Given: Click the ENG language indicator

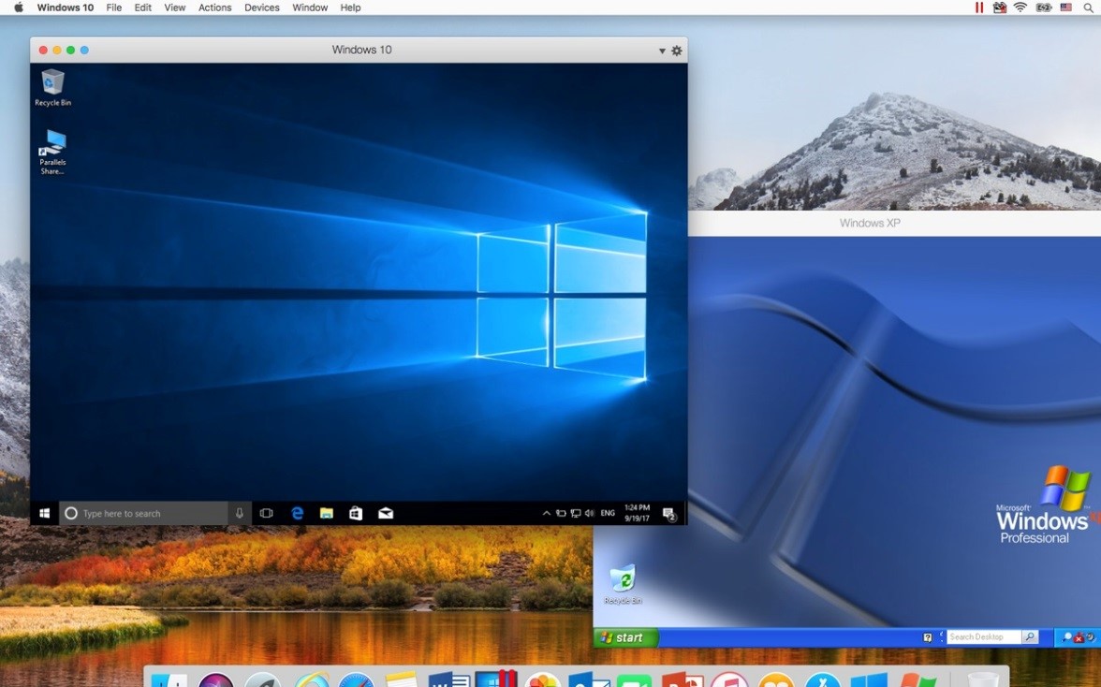Looking at the screenshot, I should (609, 513).
